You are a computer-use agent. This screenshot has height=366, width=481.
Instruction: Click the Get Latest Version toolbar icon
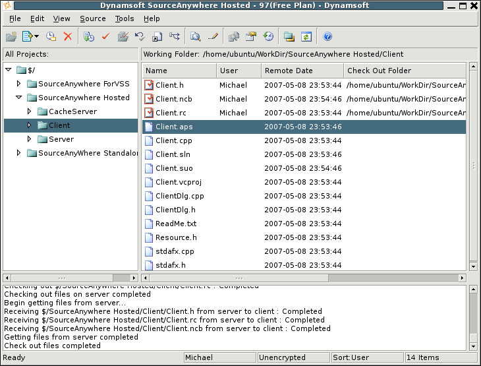tap(89, 37)
